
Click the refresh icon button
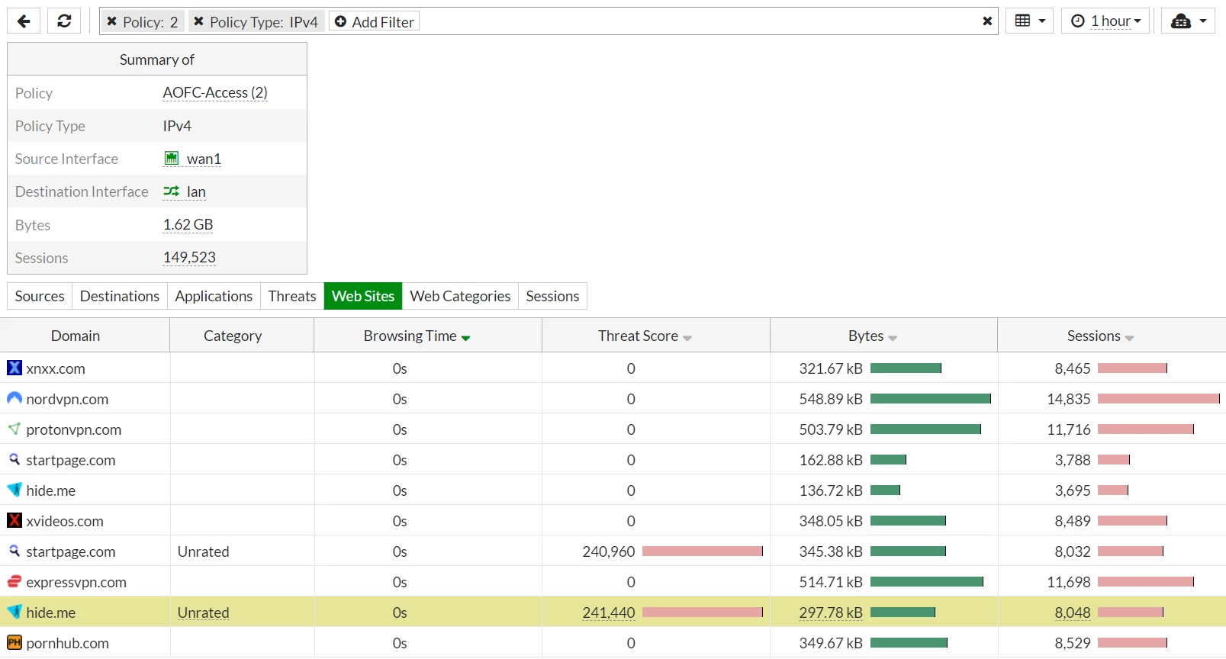(64, 21)
